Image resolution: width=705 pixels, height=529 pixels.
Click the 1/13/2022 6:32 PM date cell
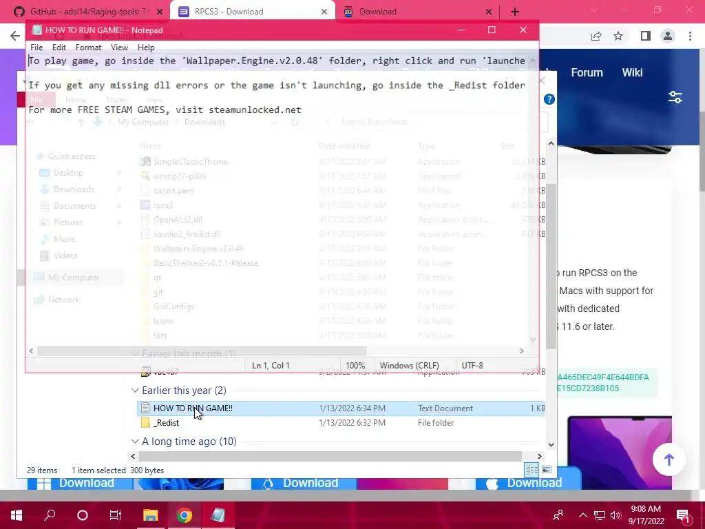point(352,423)
